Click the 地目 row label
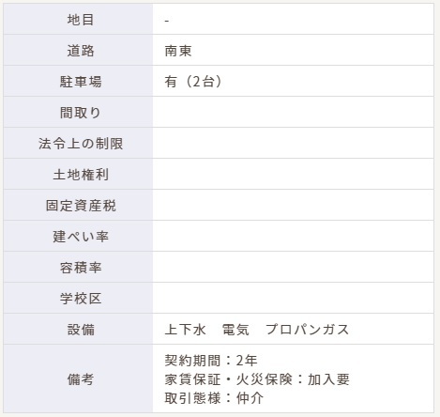 coord(81,20)
